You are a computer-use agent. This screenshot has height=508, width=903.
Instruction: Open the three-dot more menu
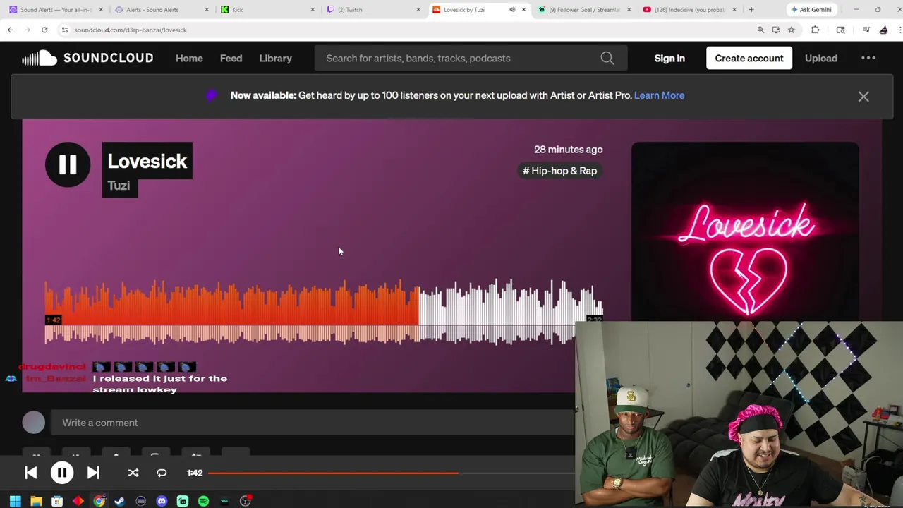click(868, 58)
